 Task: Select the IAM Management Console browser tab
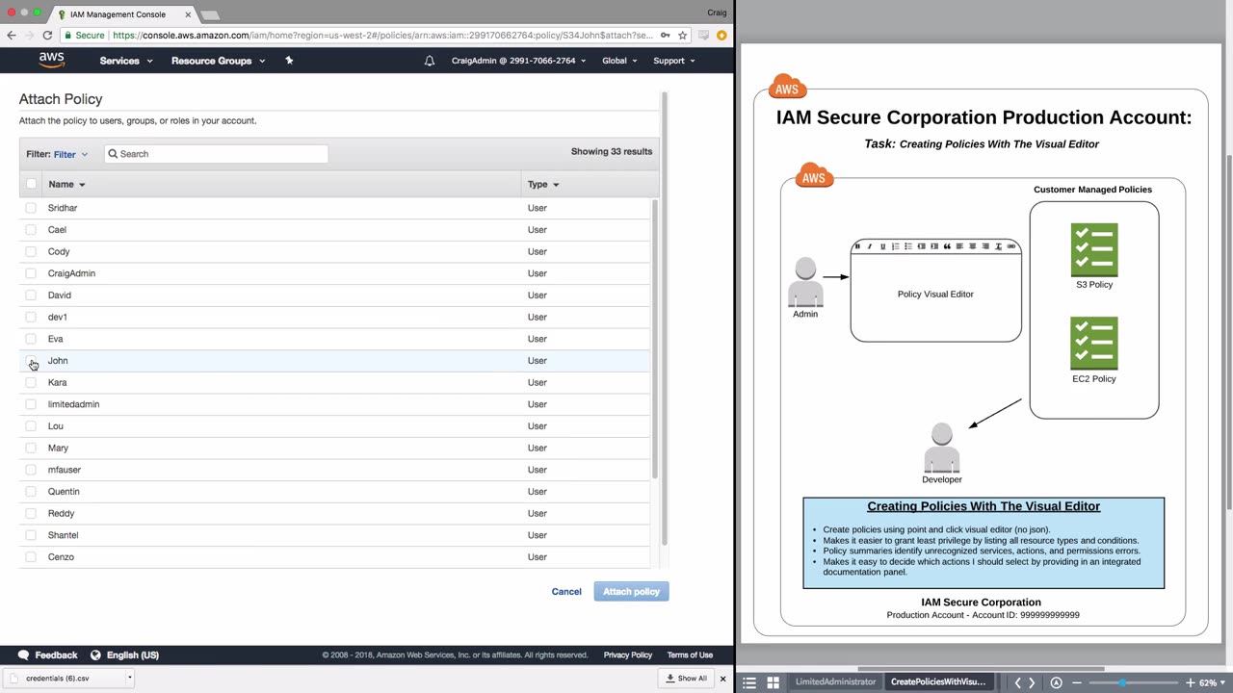(x=118, y=14)
